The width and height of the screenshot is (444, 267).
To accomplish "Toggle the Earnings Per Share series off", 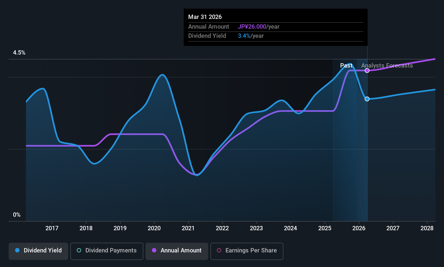I will tap(246, 251).
